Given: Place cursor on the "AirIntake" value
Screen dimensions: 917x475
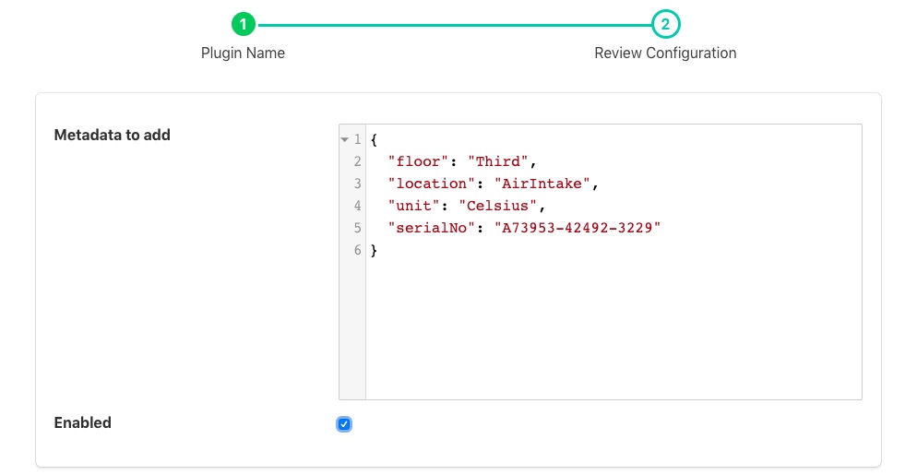Looking at the screenshot, I should click(x=542, y=184).
